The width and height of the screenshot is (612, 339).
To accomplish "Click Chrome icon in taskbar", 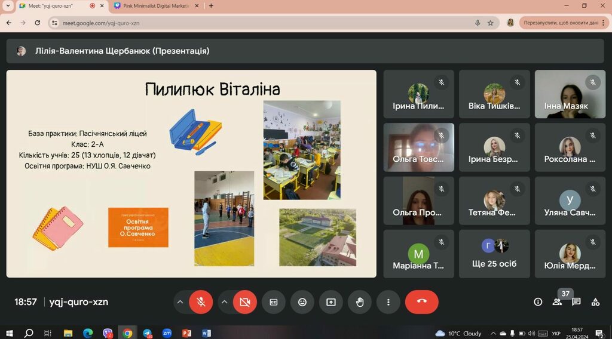I will click(x=127, y=333).
